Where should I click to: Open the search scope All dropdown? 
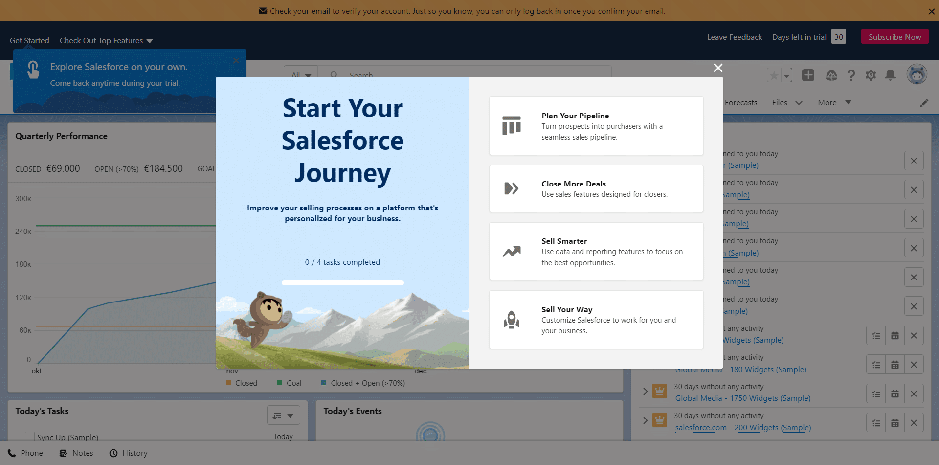tap(301, 74)
